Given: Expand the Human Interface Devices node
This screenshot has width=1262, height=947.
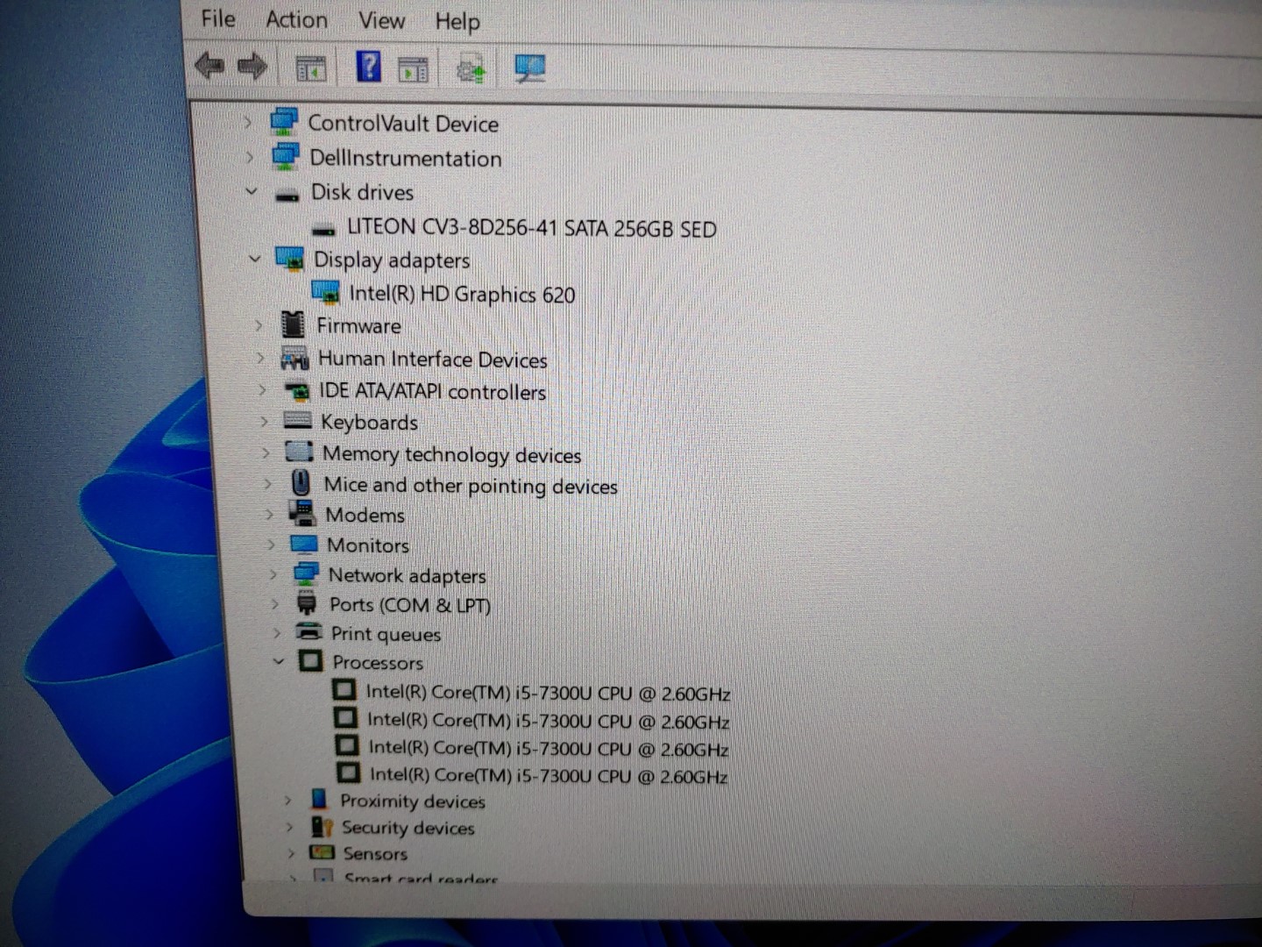Looking at the screenshot, I should click(x=260, y=358).
